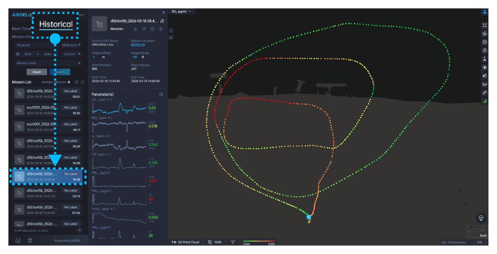Select the ruler measurement tool
This screenshot has height=254, width=497.
point(485,92)
